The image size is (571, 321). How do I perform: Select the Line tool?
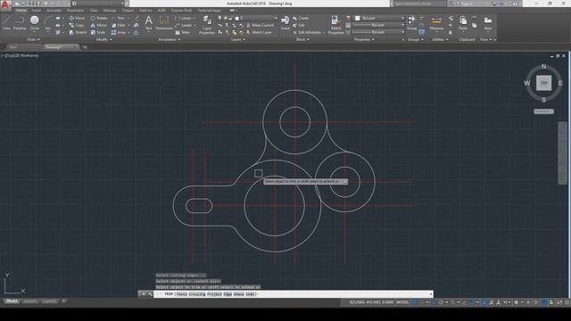point(6,22)
